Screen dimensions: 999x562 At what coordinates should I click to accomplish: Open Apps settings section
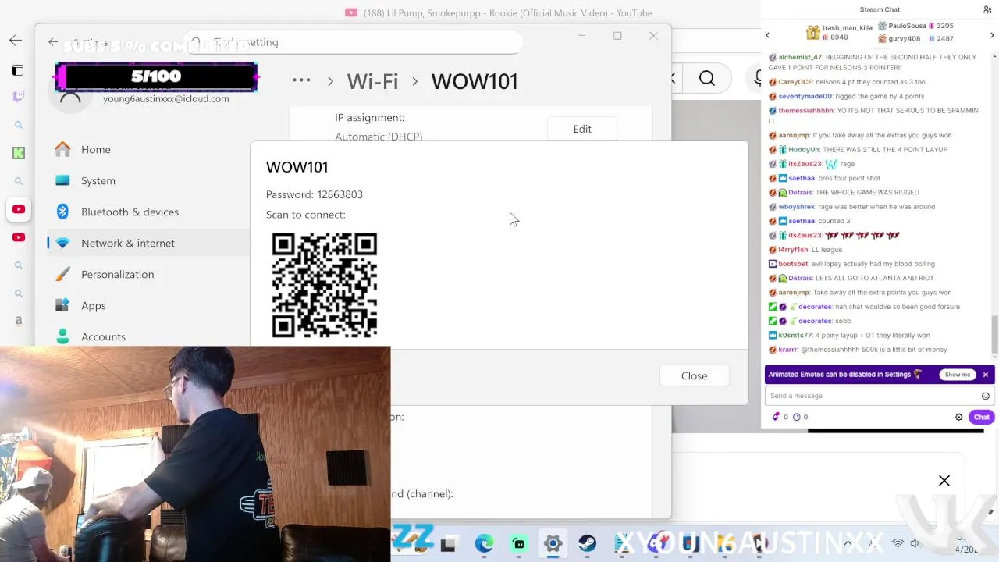94,305
